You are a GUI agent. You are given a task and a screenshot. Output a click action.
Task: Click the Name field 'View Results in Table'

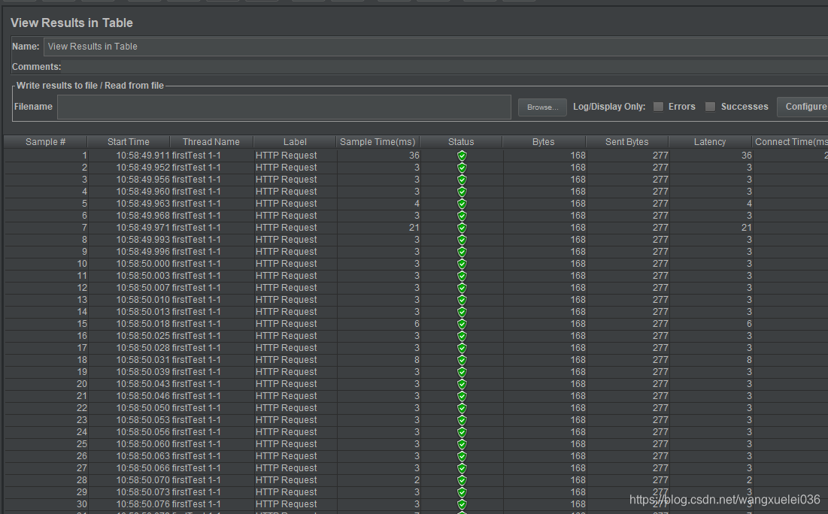point(435,47)
